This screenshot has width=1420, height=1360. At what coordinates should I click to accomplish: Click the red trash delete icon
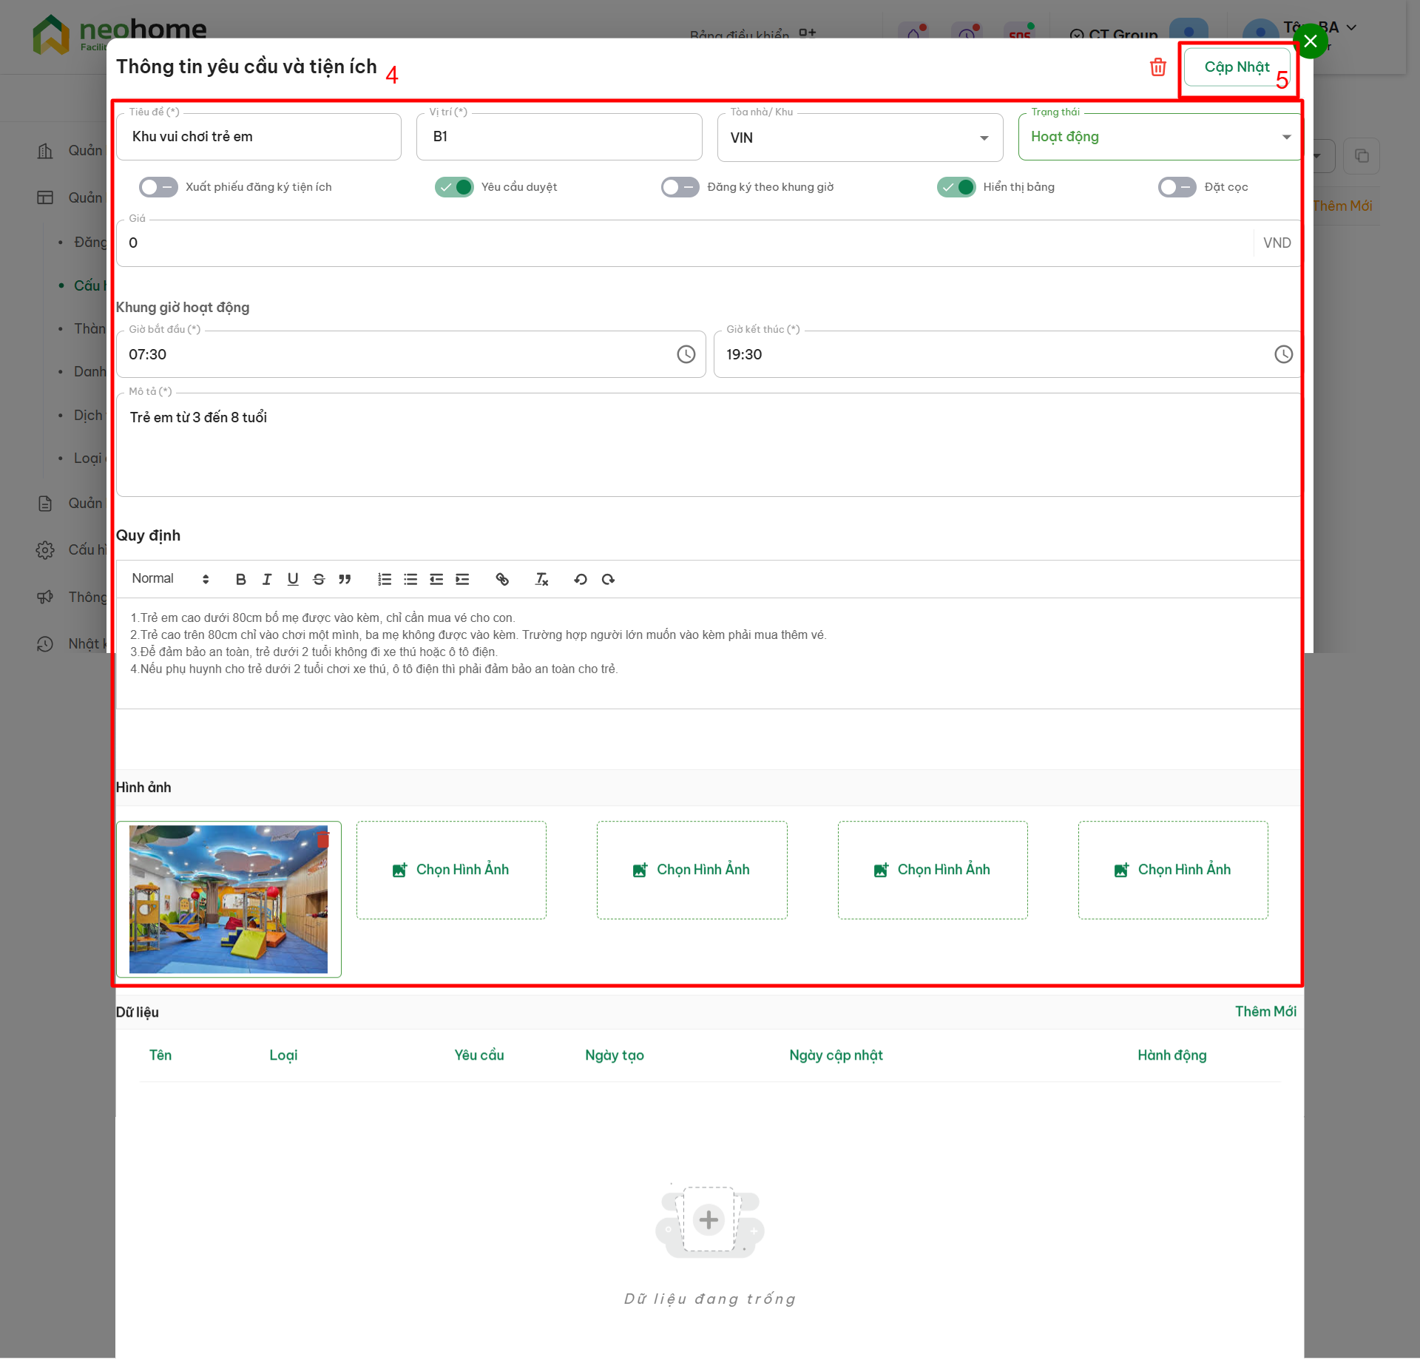(1157, 67)
